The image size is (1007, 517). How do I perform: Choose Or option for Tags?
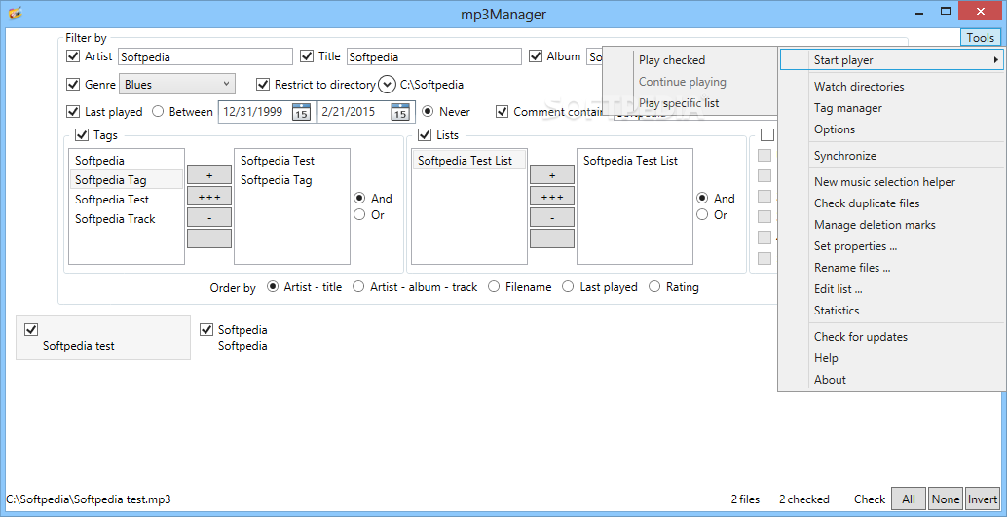(x=360, y=215)
